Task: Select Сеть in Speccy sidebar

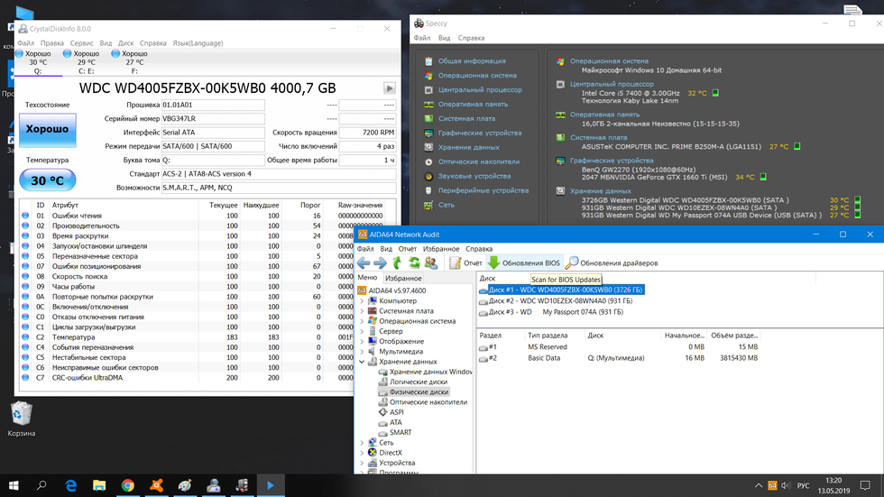Action: (x=446, y=205)
